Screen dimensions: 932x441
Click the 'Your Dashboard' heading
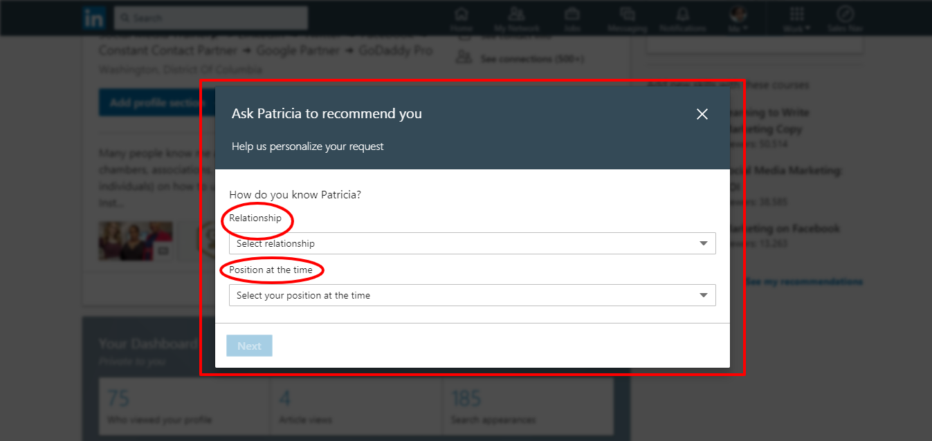(x=147, y=344)
